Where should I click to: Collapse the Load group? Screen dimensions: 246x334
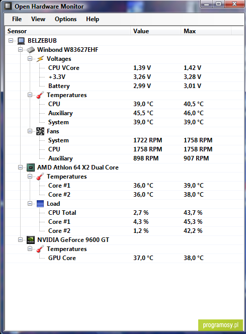pos(30,203)
